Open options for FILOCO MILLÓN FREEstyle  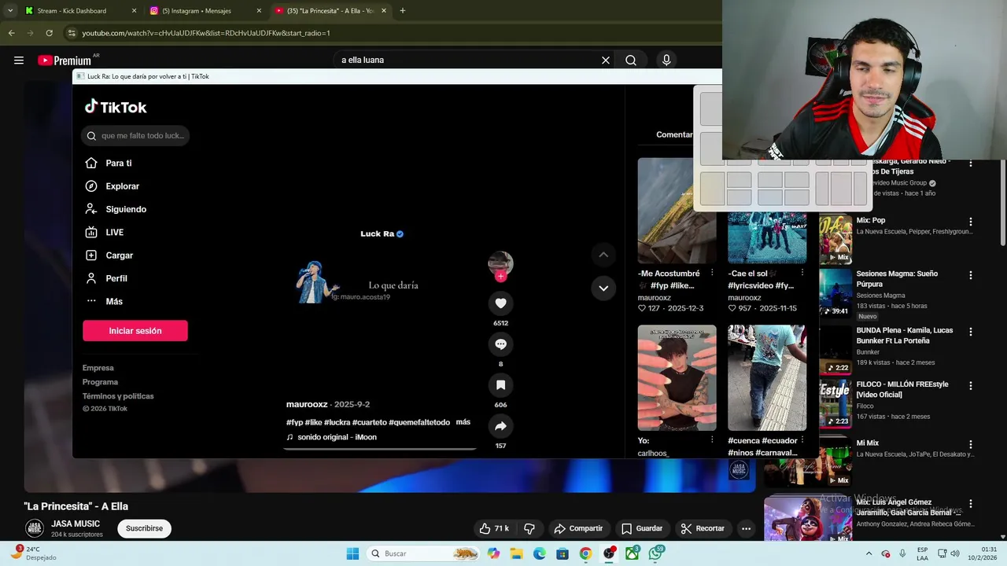[x=970, y=386]
